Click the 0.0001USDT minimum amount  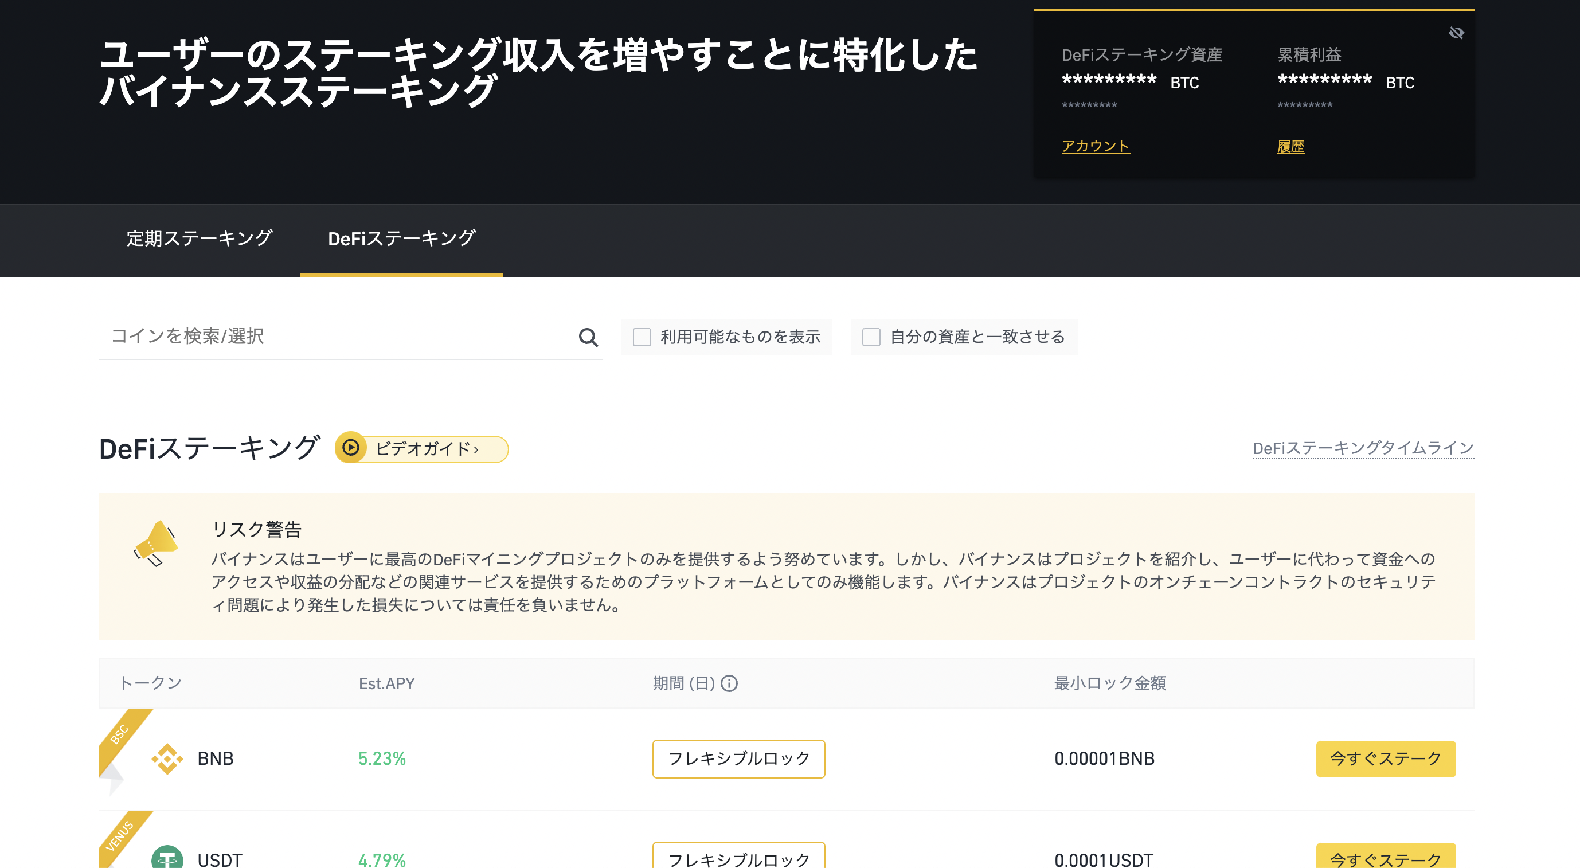pyautogui.click(x=1104, y=860)
